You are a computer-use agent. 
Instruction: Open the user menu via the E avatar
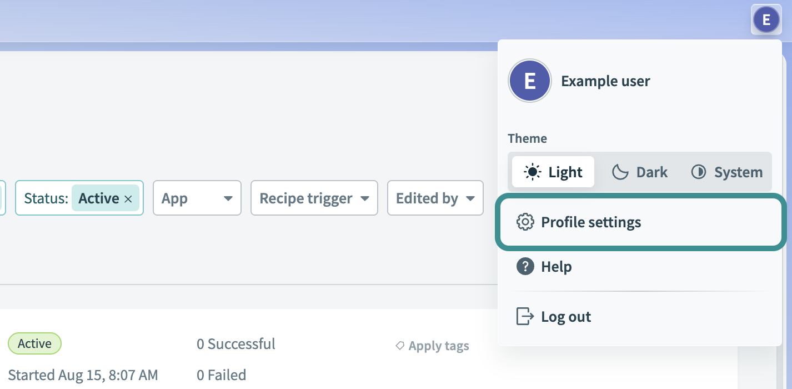(766, 20)
